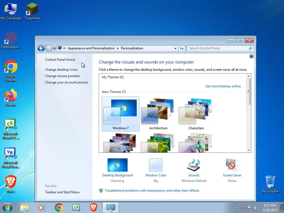
Task: Open Change mouse pointers link
Action: pyautogui.click(x=62, y=76)
